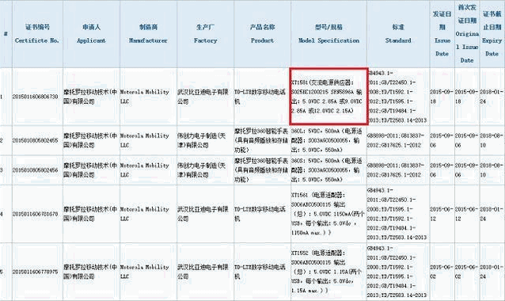Select certificate number 2015011606781678
The width and height of the screenshot is (505, 301).
click(35, 214)
